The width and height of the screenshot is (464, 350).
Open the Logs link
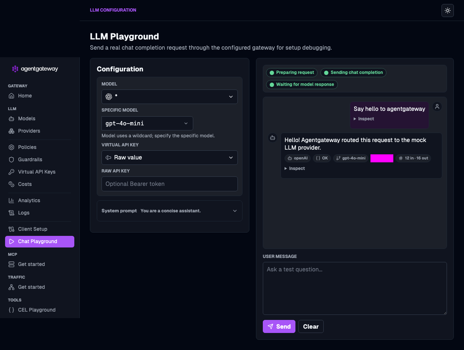(x=40, y=213)
